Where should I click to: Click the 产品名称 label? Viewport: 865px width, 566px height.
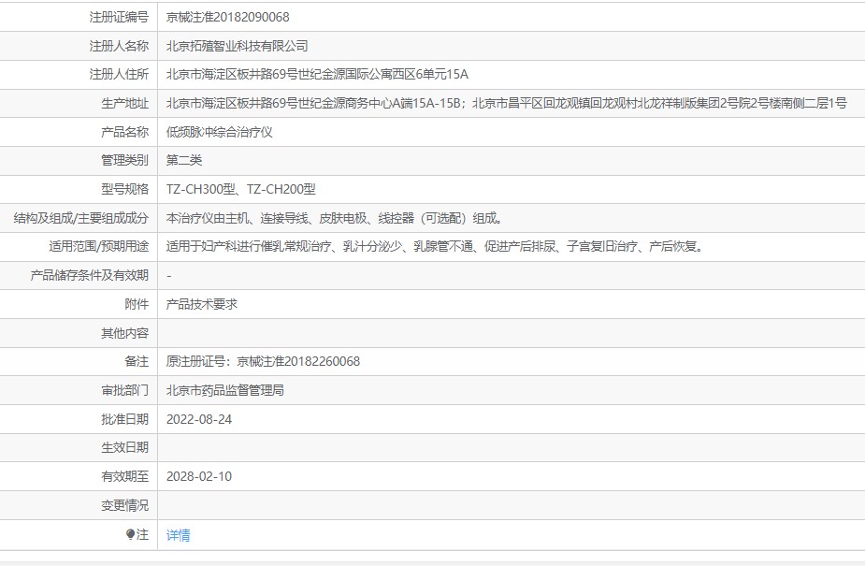point(125,132)
